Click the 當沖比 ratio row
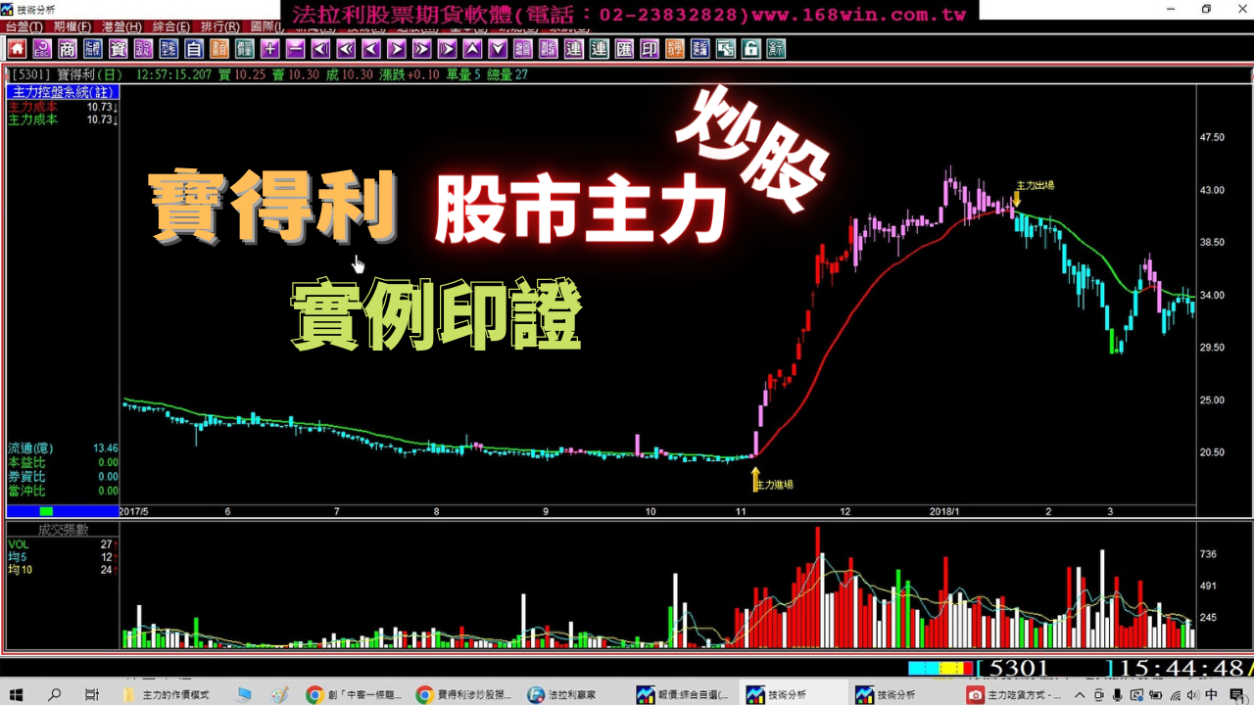Viewport: 1254px width, 705px height. pos(63,491)
